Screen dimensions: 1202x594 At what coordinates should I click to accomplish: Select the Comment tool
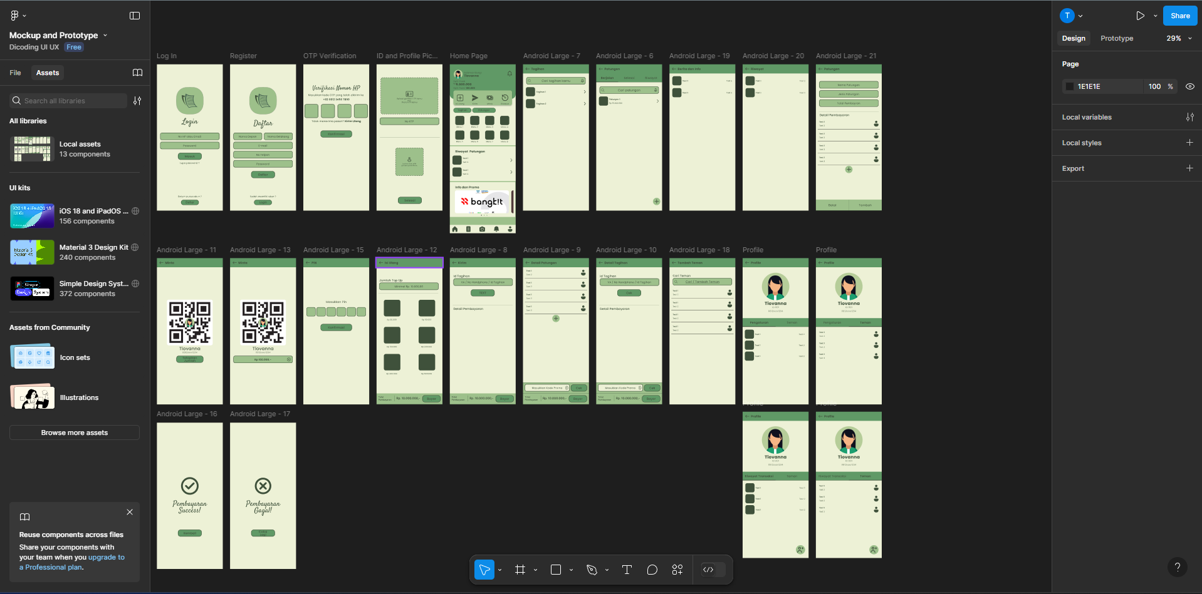click(x=652, y=570)
